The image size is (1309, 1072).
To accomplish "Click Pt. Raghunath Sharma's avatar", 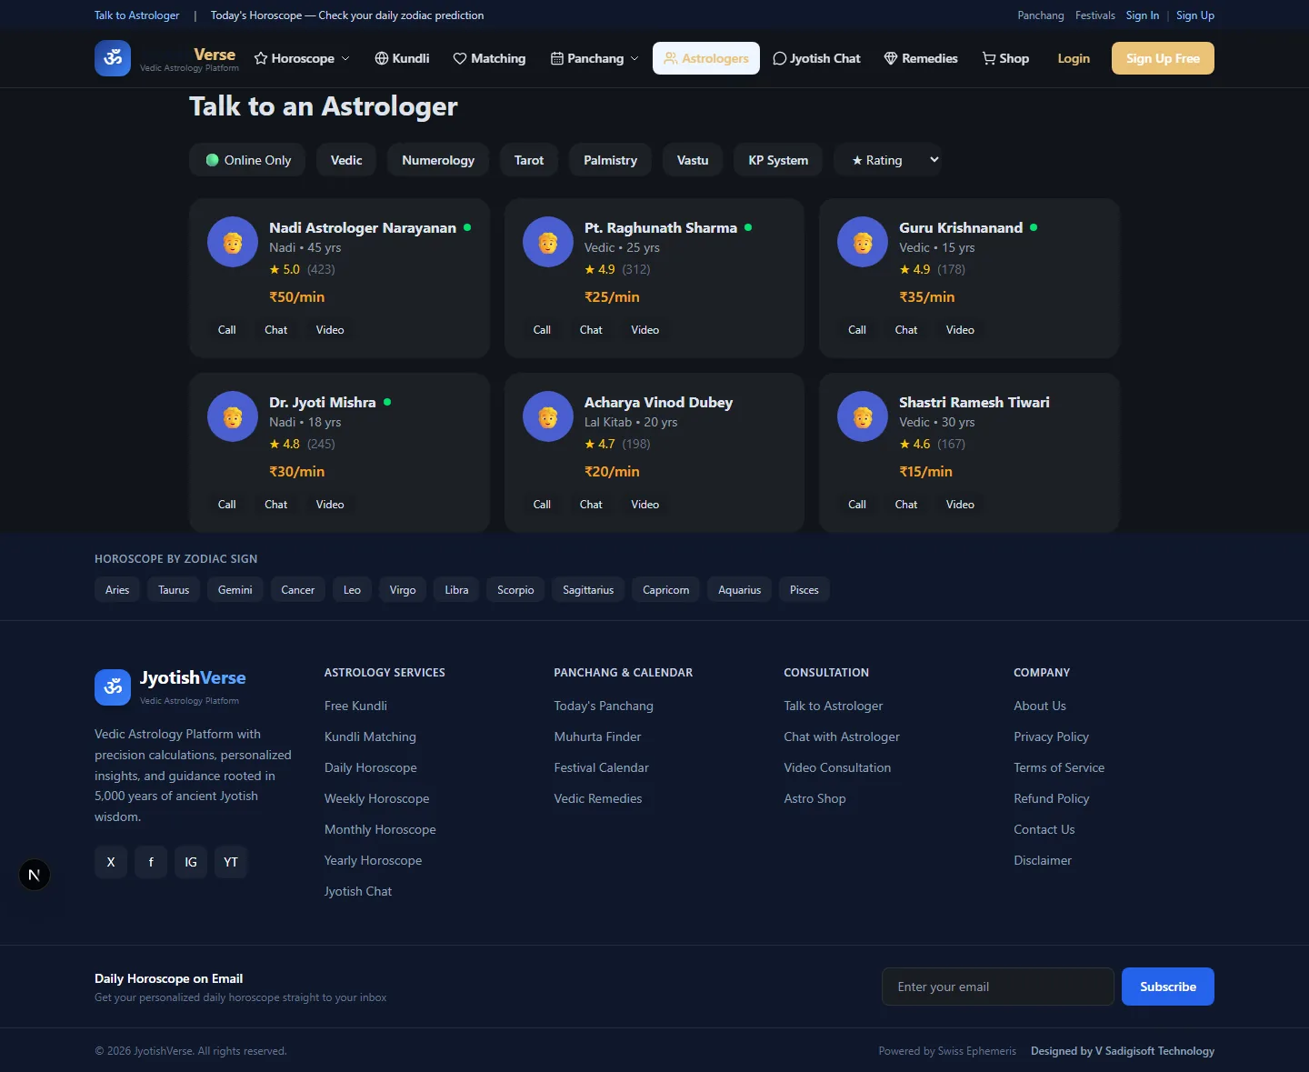I will [548, 242].
